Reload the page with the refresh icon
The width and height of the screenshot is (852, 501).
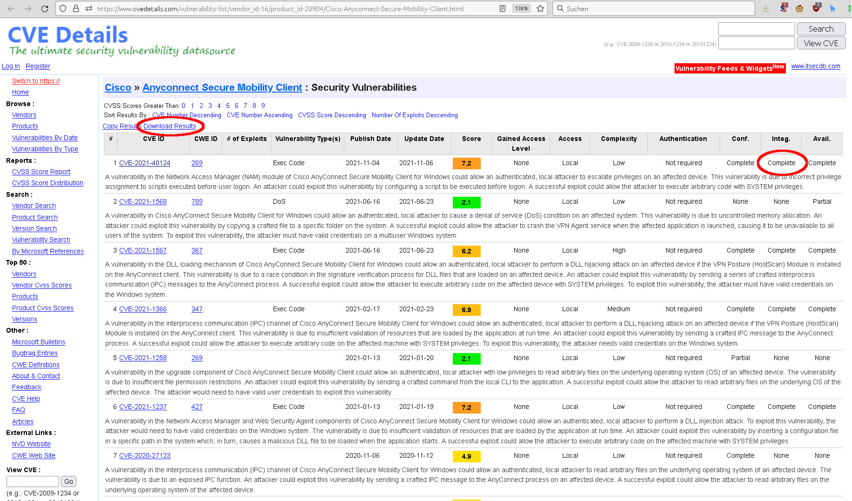coord(45,8)
